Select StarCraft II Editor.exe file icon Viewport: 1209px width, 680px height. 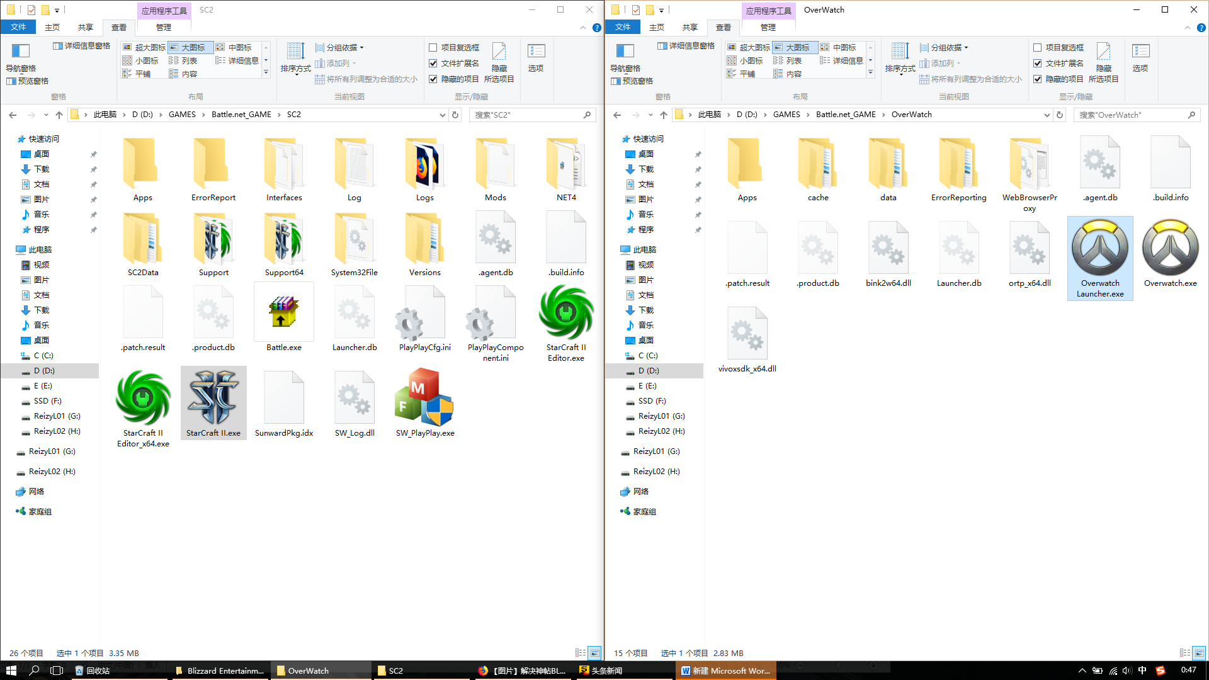(x=566, y=322)
